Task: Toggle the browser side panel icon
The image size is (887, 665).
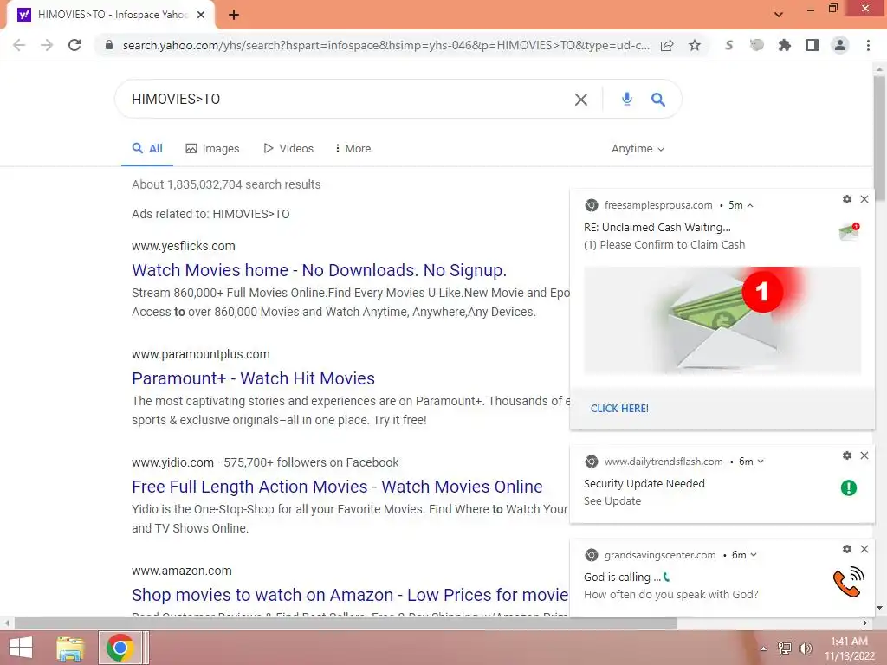Action: point(813,45)
